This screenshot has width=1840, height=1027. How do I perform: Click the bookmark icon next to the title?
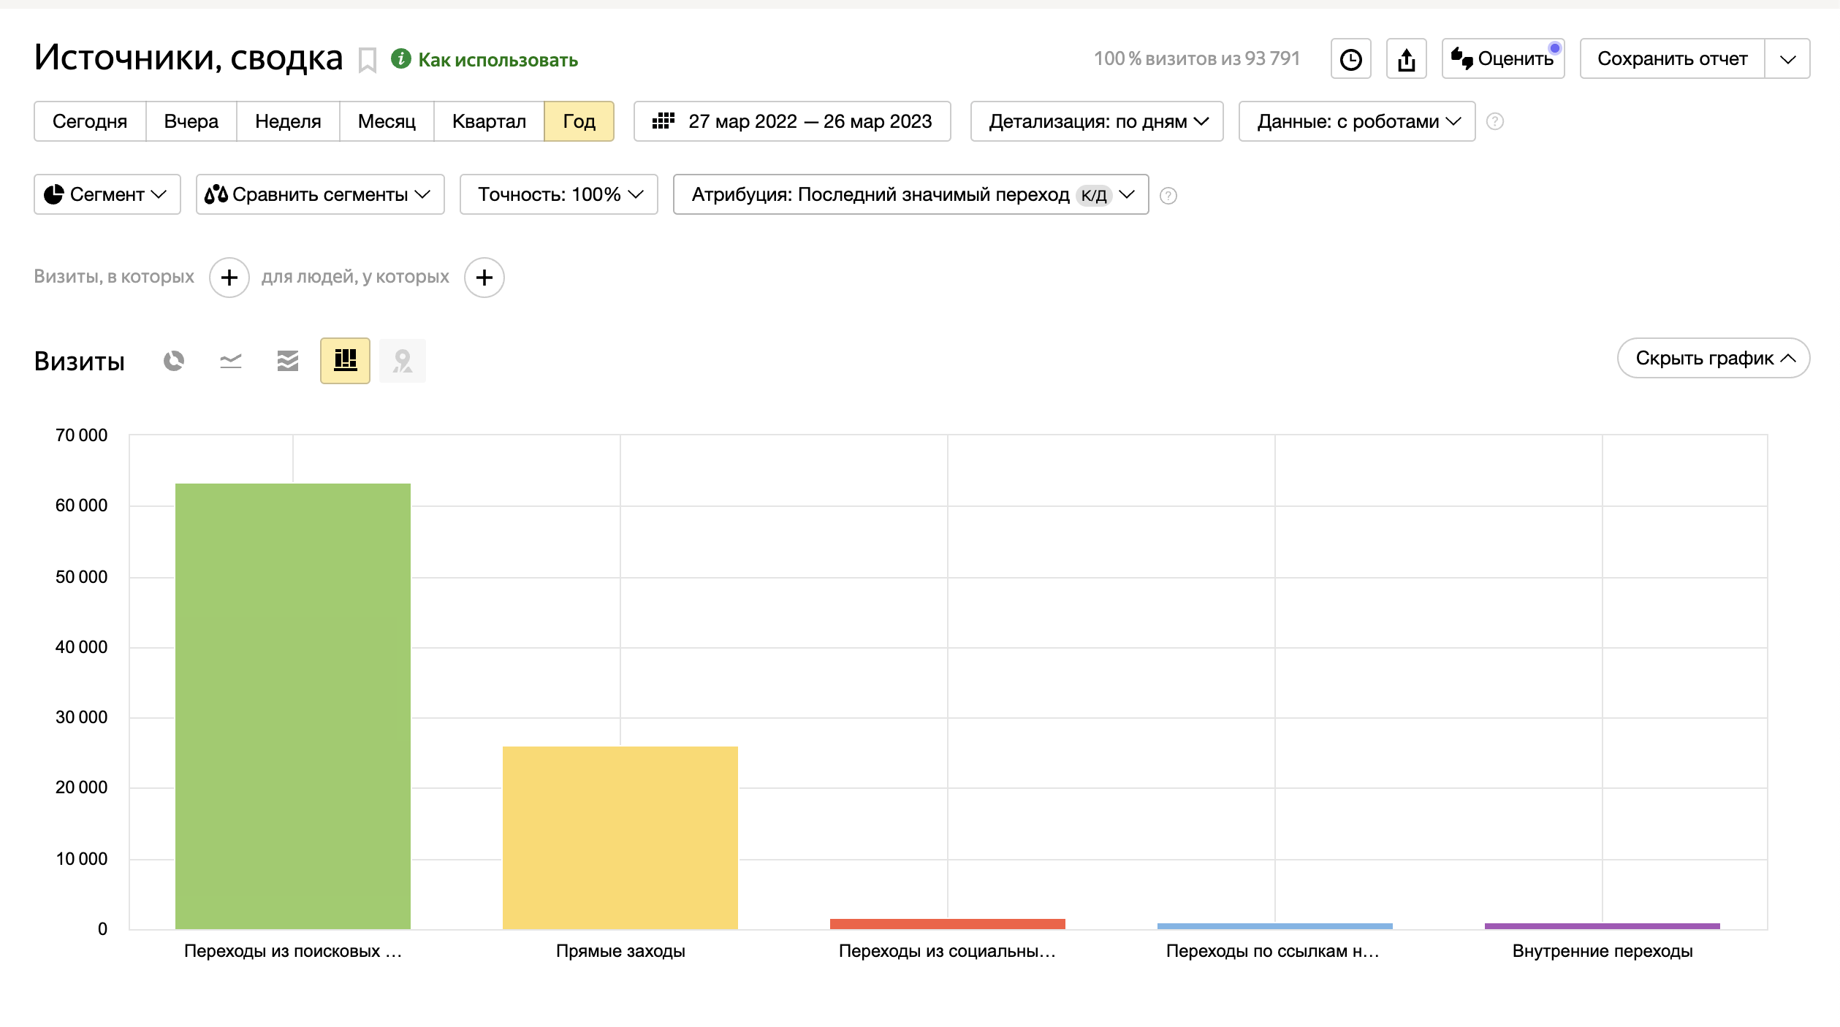[x=367, y=60]
